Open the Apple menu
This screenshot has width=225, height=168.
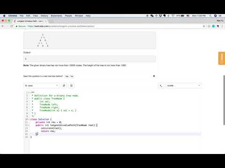(4, 16)
